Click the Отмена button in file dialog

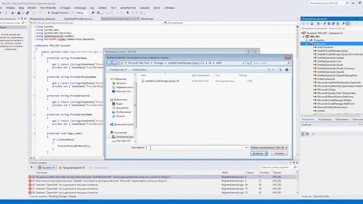[280, 154]
